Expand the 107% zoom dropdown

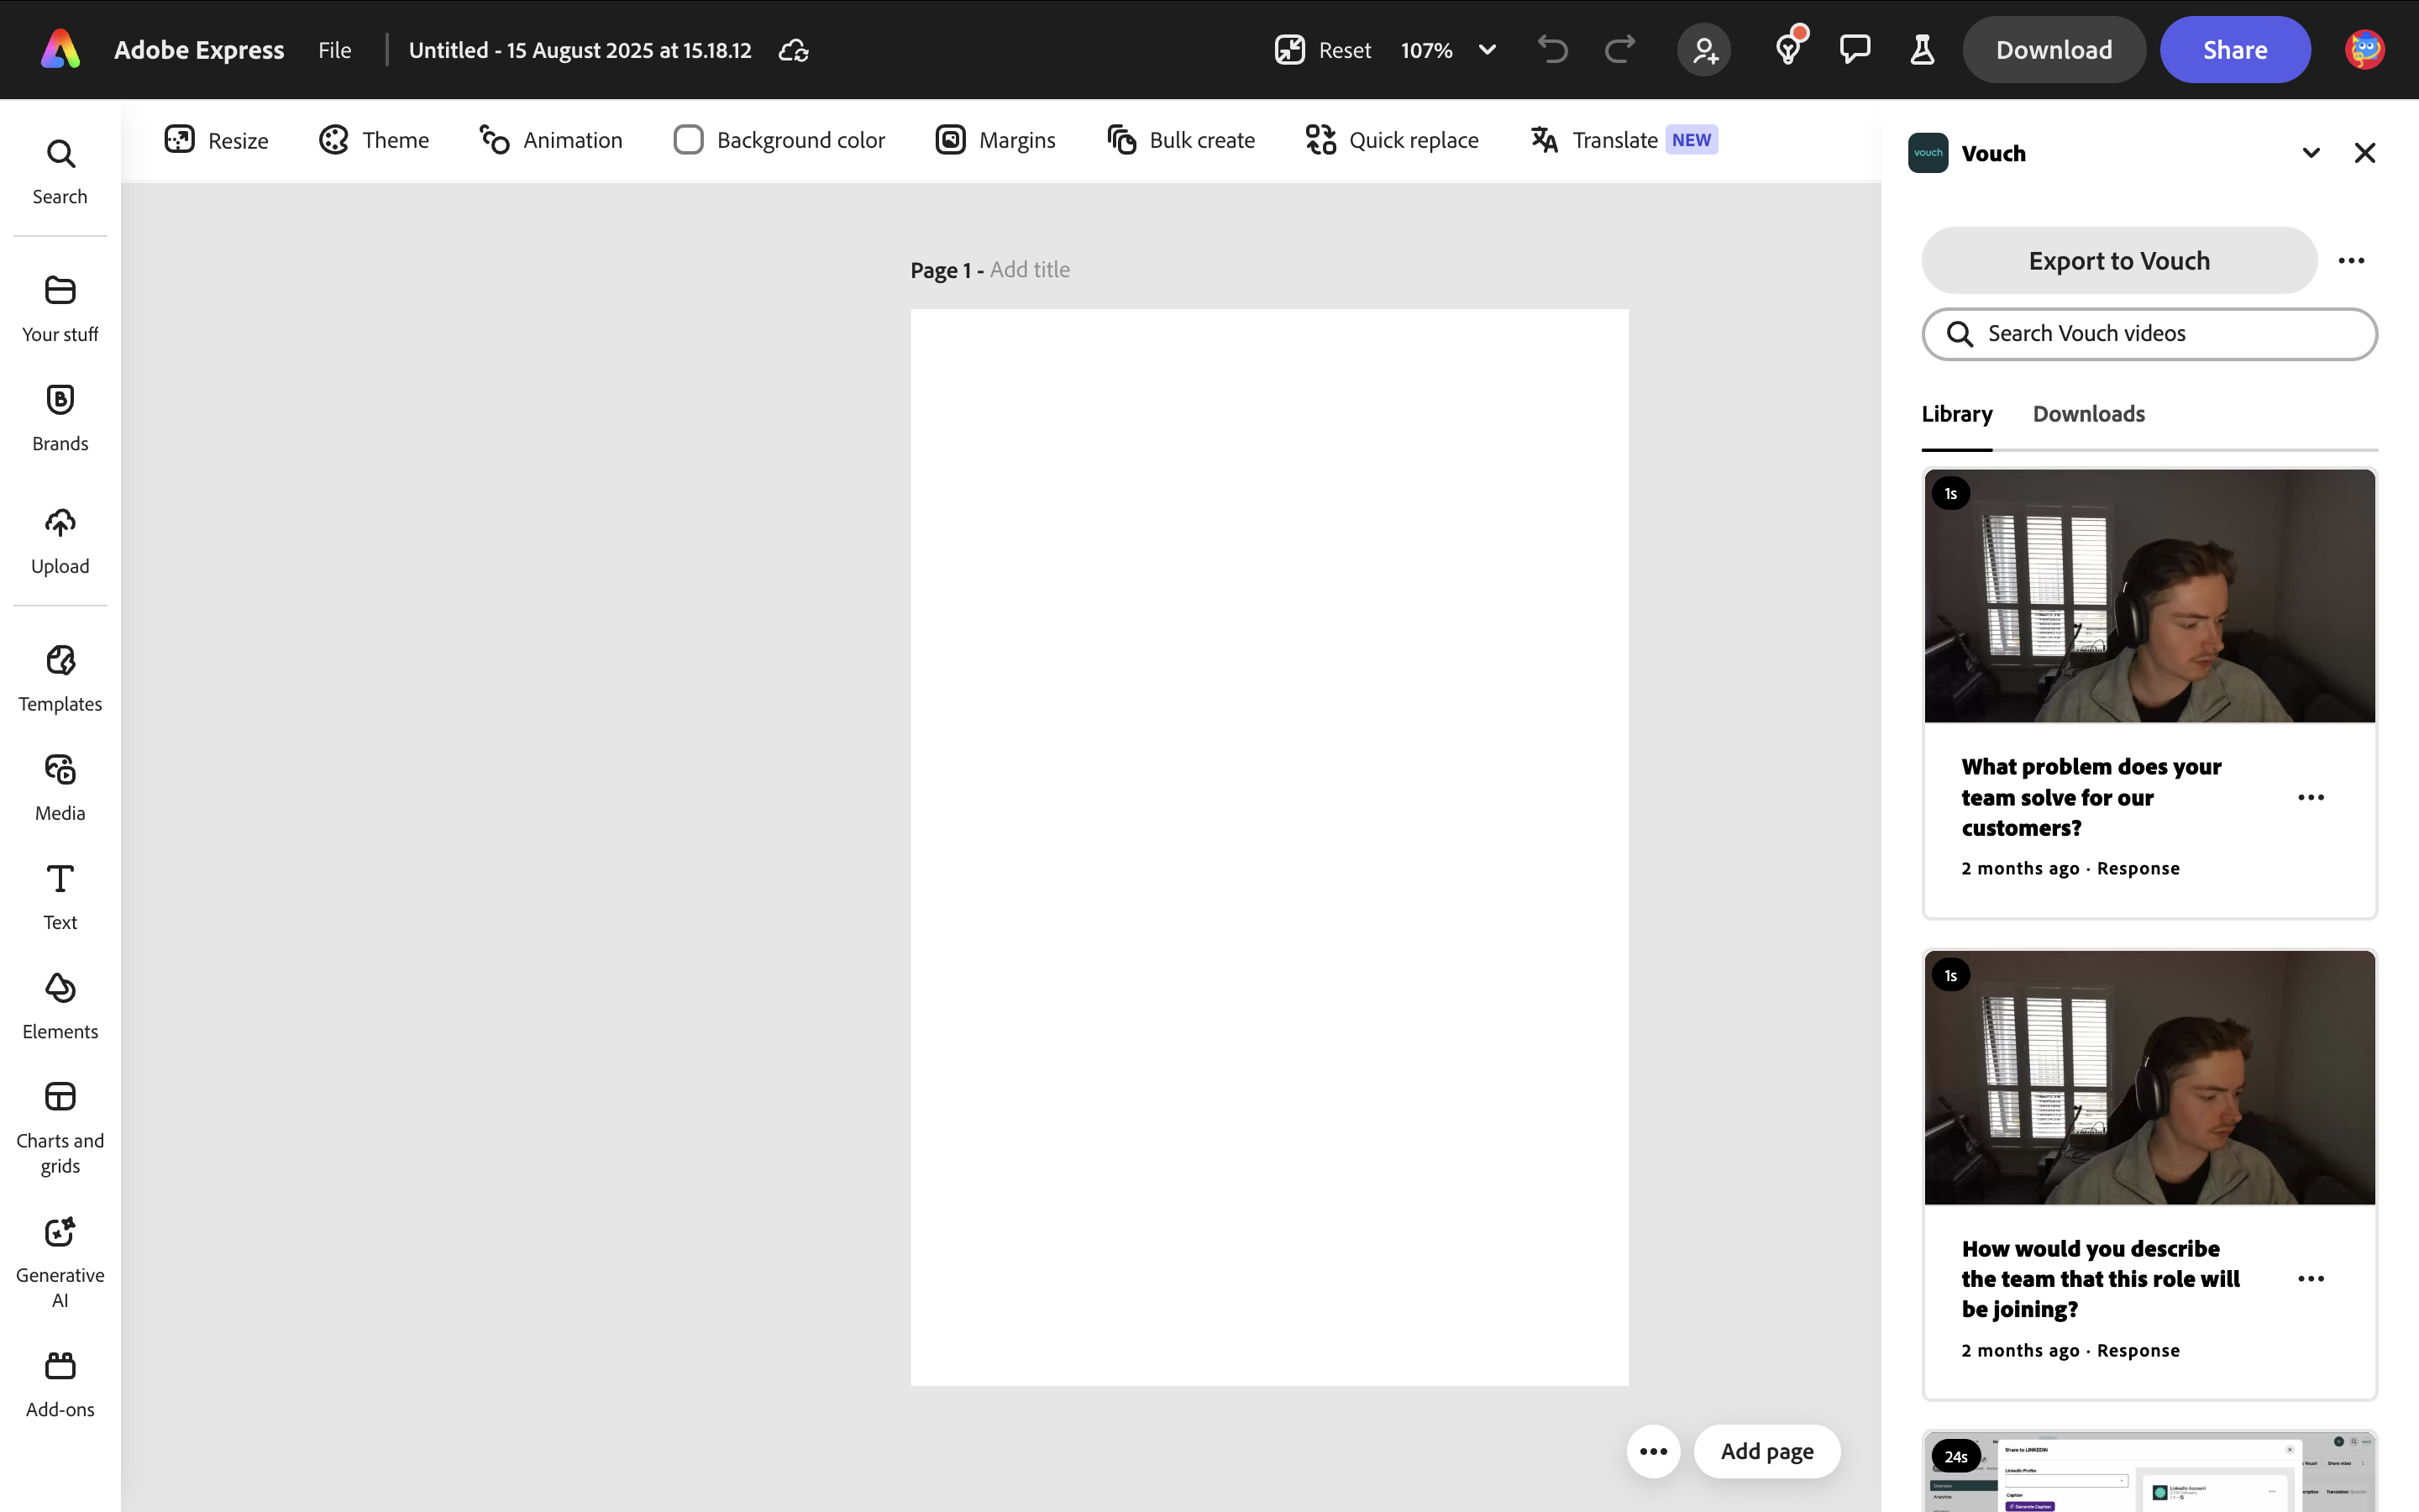[x=1488, y=50]
